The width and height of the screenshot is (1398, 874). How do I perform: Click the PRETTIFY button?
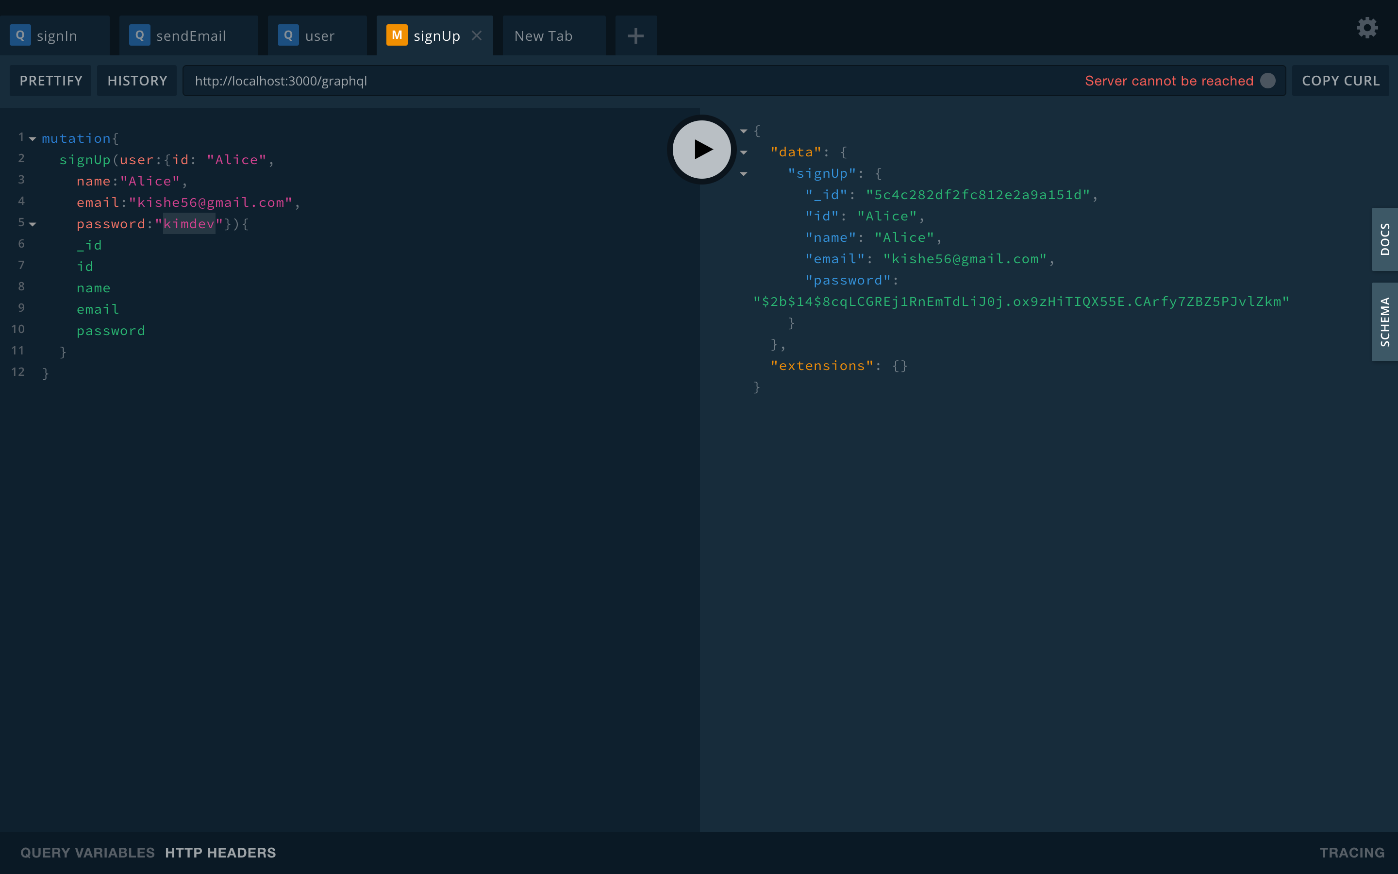(50, 80)
